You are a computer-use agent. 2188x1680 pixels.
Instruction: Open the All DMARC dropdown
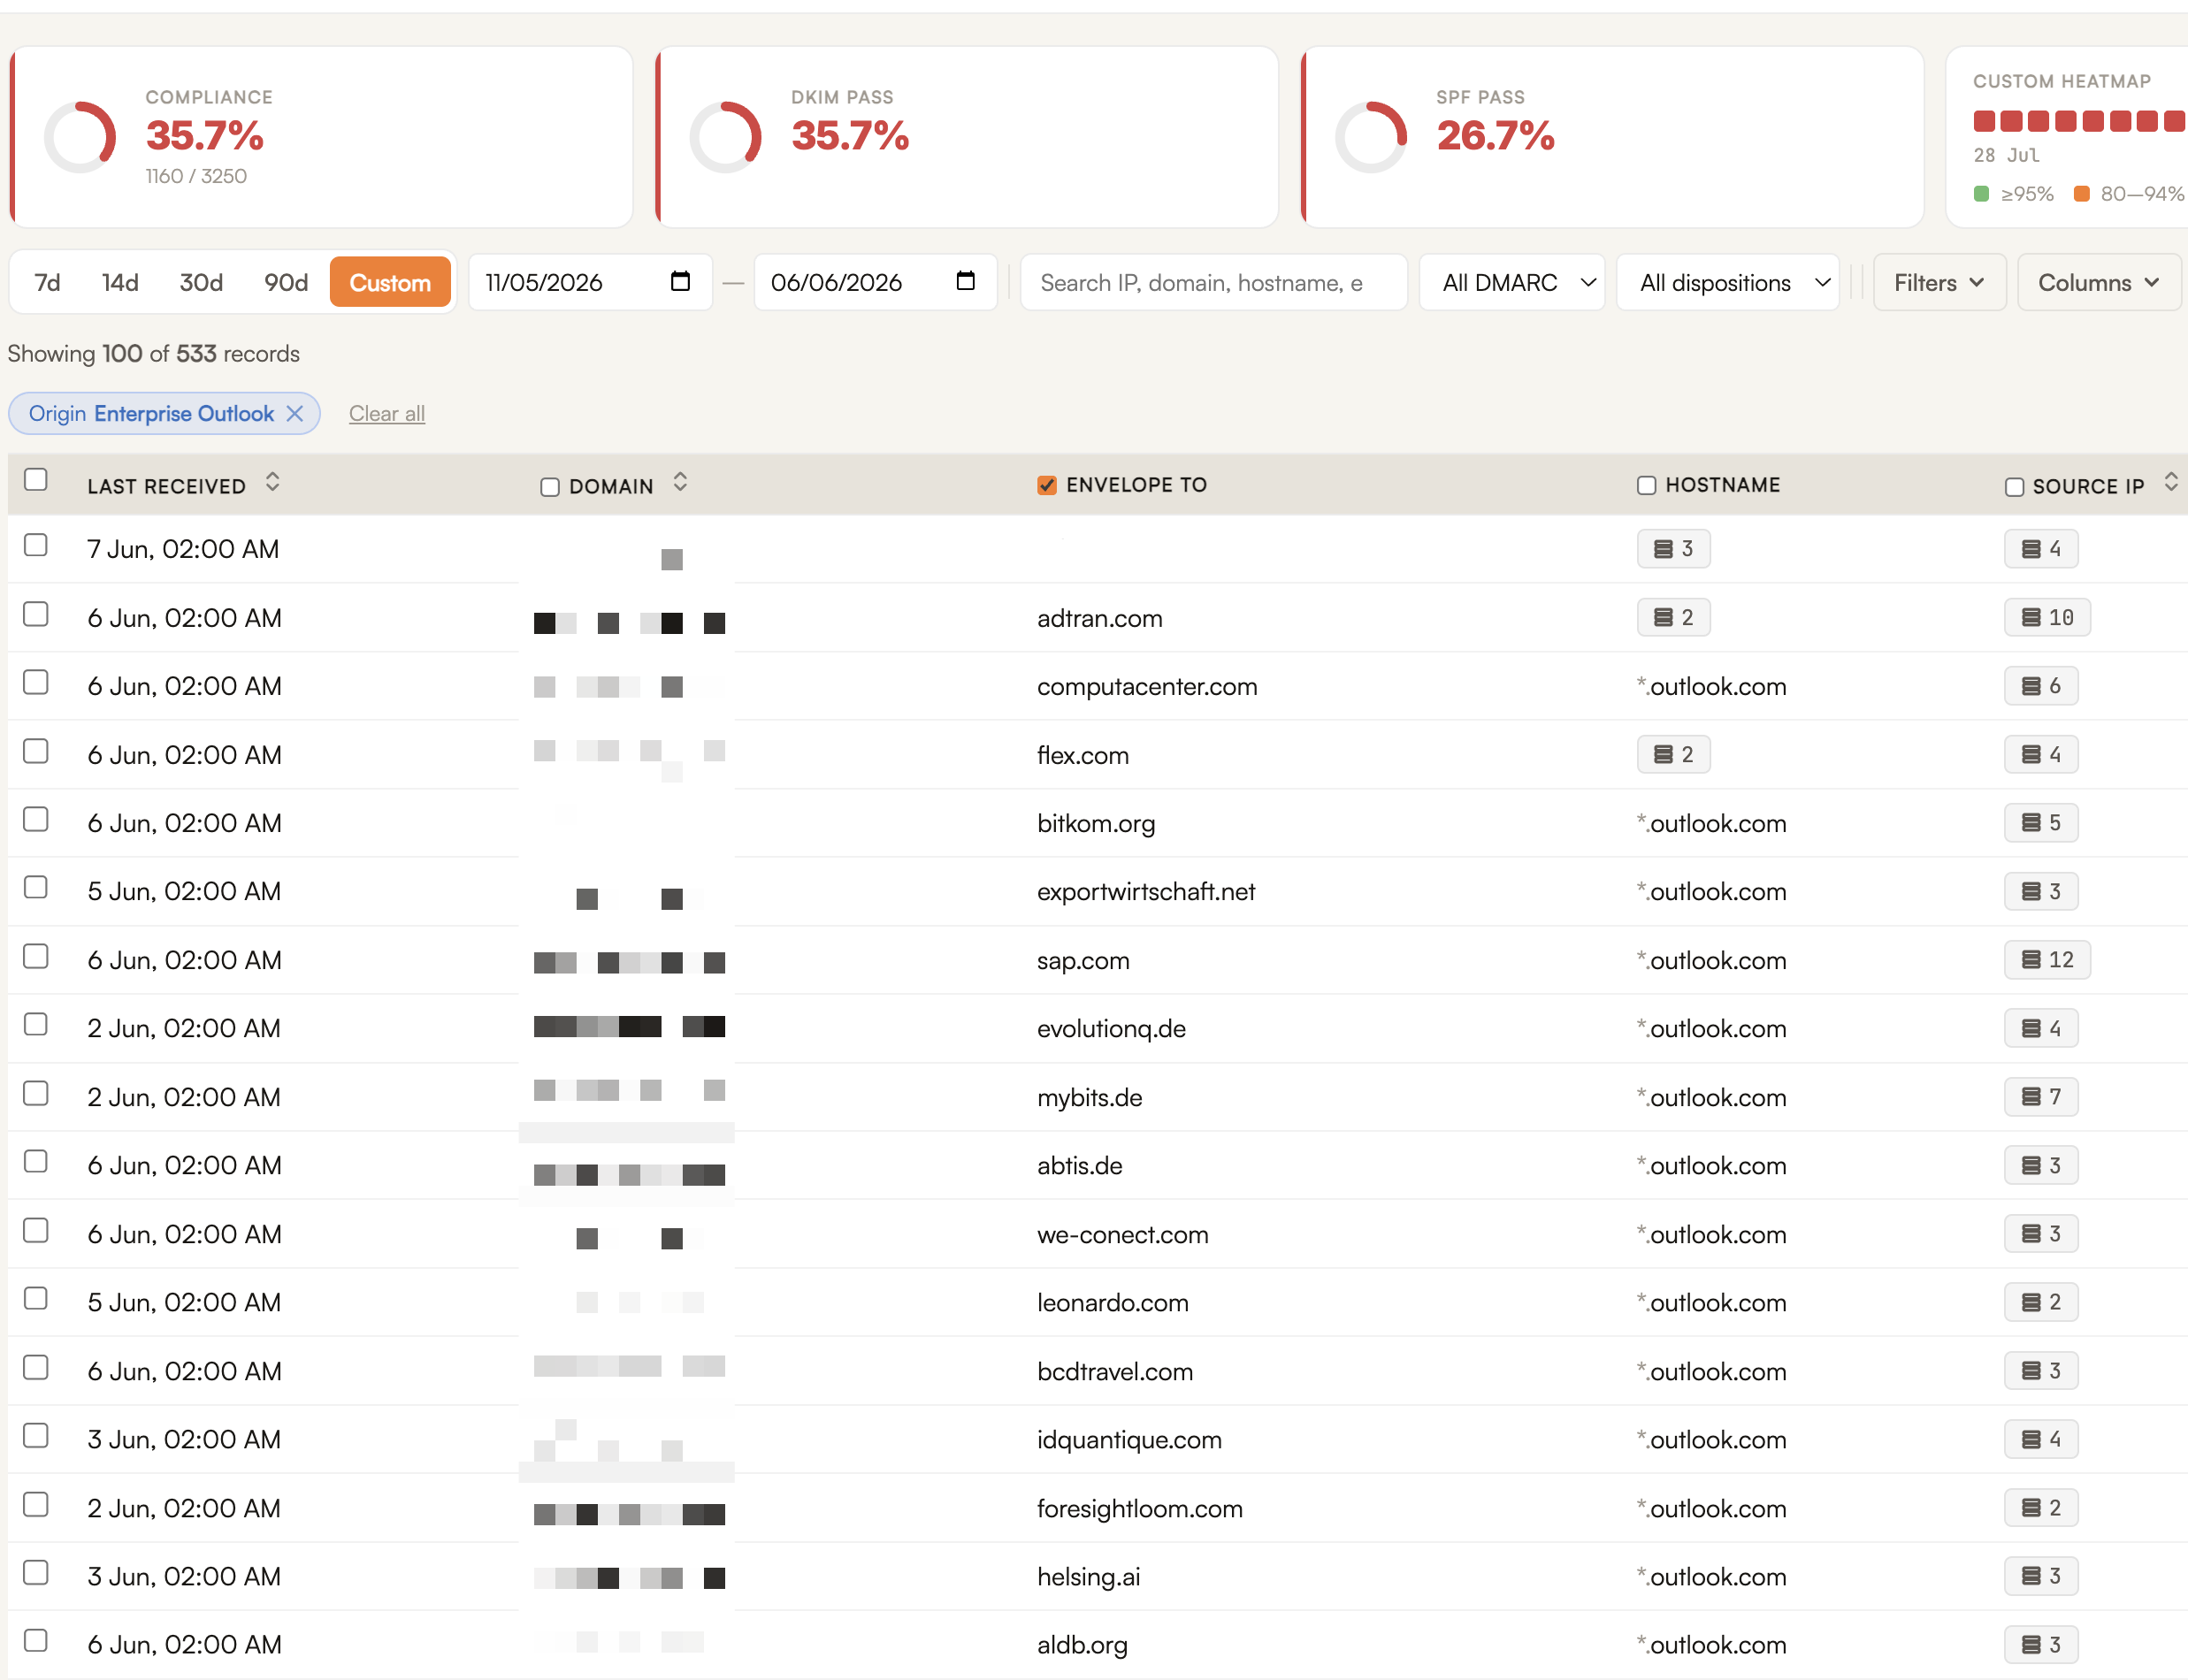1512,282
